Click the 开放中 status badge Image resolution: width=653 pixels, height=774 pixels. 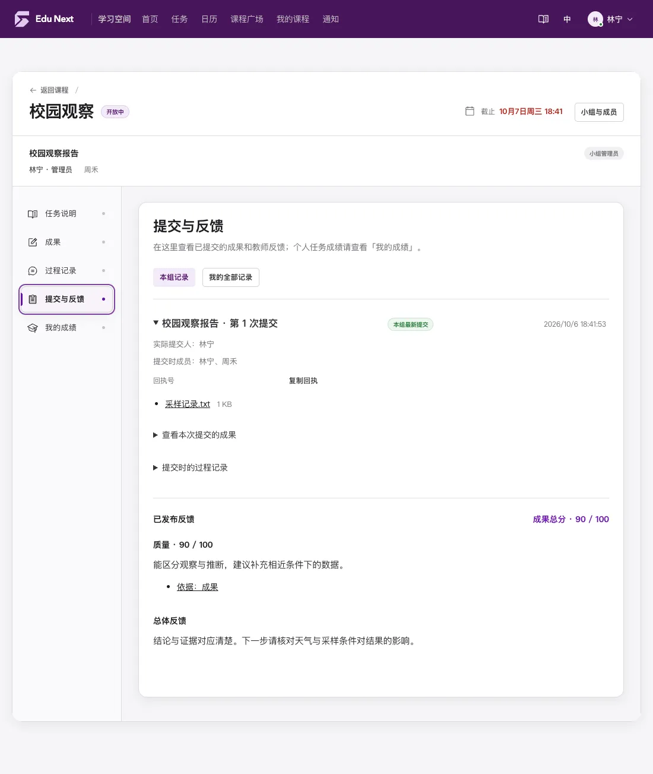point(115,112)
